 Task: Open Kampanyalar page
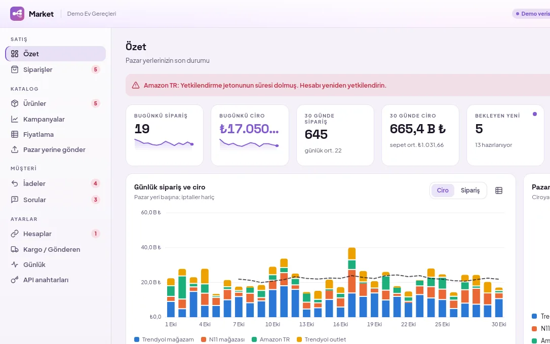tap(55, 120)
